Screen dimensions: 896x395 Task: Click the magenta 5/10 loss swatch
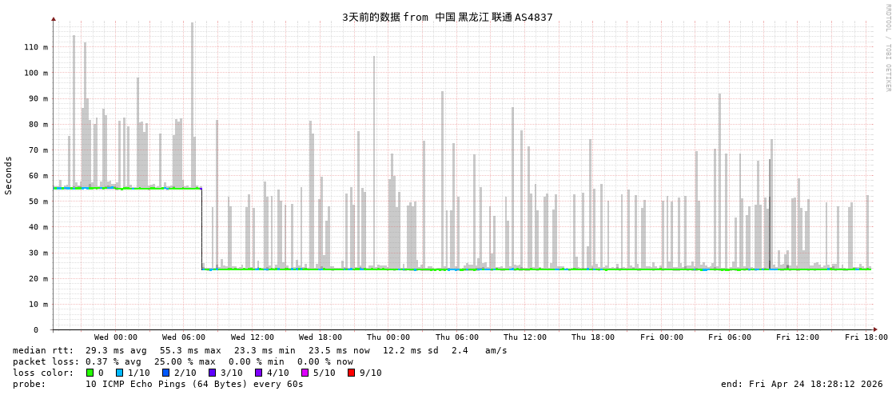[305, 373]
